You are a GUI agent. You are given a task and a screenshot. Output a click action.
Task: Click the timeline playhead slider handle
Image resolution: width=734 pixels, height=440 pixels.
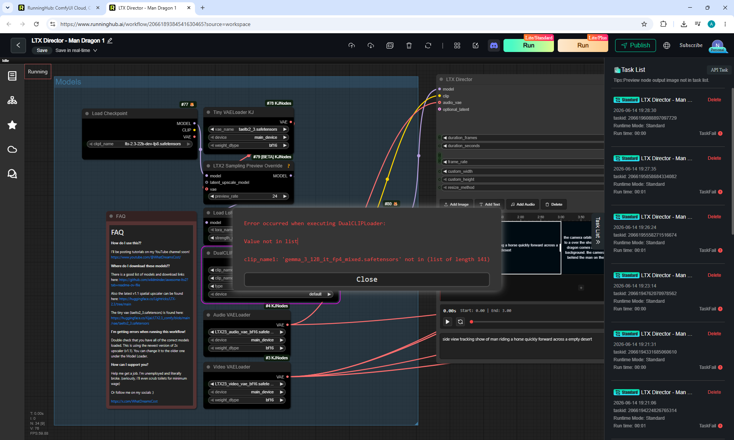(x=471, y=322)
